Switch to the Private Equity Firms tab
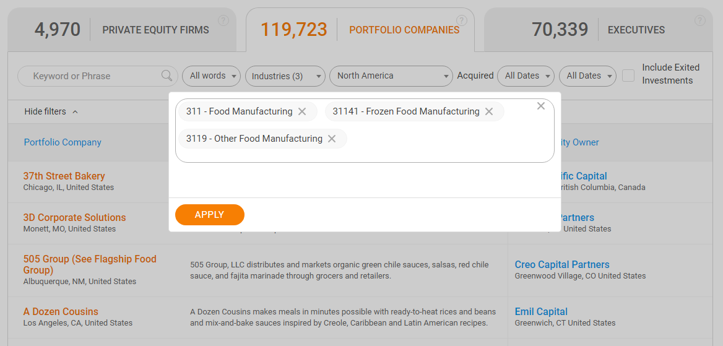The height and width of the screenshot is (346, 723). click(x=122, y=30)
